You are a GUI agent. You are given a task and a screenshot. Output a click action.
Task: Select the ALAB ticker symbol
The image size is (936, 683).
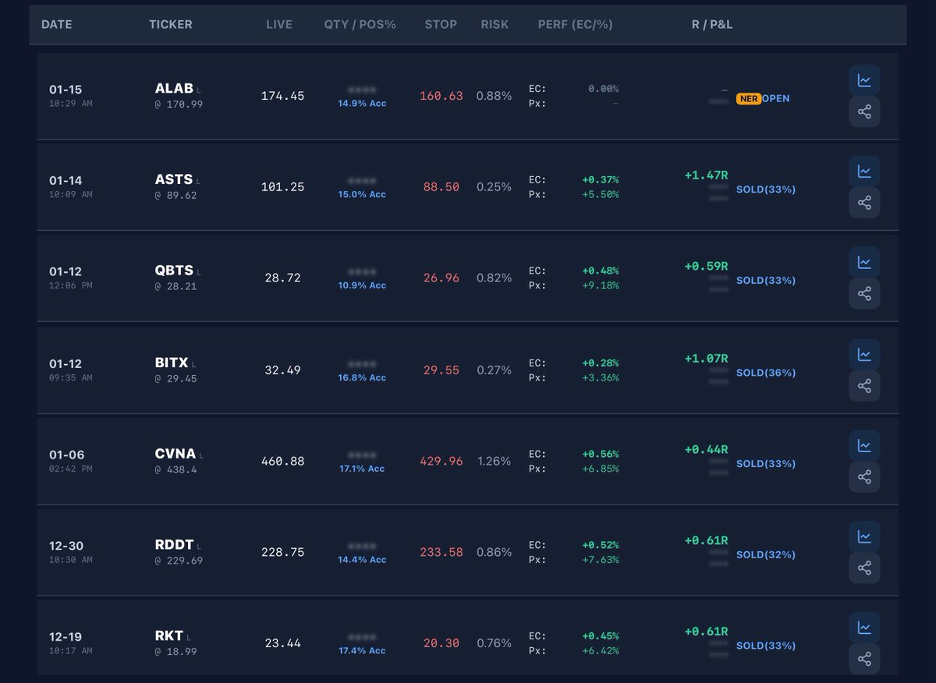174,88
